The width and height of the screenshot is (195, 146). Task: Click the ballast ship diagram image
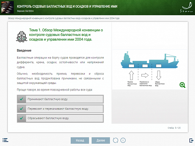click(x=150, y=69)
